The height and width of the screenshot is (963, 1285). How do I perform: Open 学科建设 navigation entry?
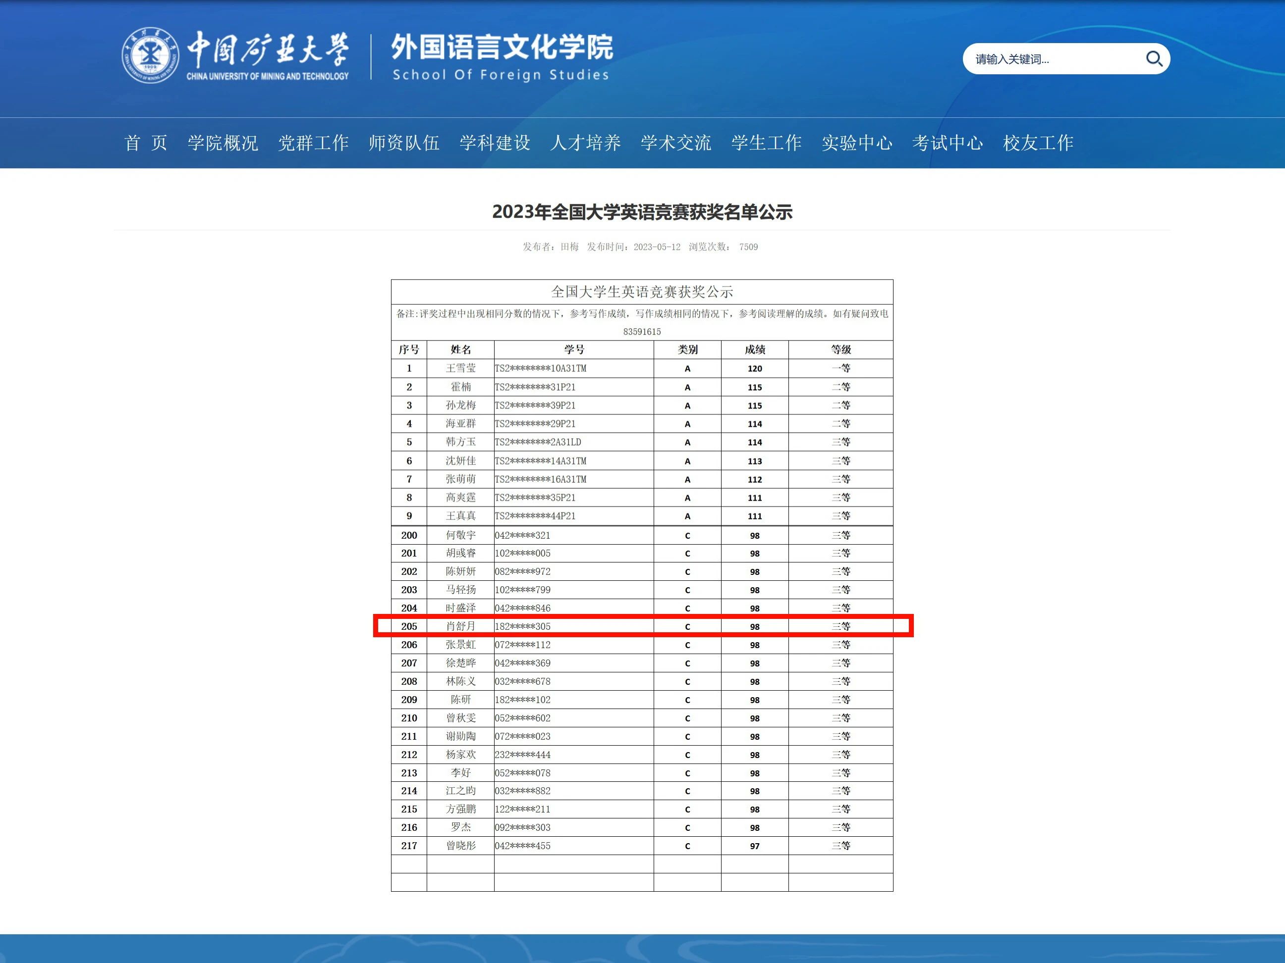(495, 143)
